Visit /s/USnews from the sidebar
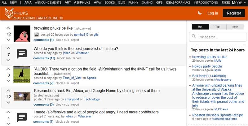Viewport: 248px width, 126px height. pos(221,109)
